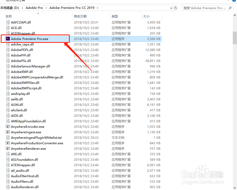The width and height of the screenshot is (237, 190).
Task: Click the ATEWrapper.dll file icon
Action: click(8, 165)
